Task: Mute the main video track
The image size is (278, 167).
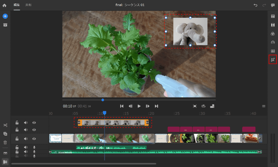Action: pyautogui.click(x=26, y=138)
